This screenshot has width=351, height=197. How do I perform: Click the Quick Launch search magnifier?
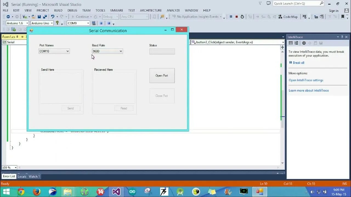pos(321,3)
